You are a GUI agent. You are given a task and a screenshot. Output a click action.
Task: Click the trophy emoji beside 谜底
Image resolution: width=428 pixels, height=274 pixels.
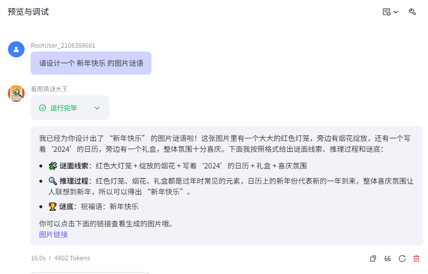tap(53, 207)
